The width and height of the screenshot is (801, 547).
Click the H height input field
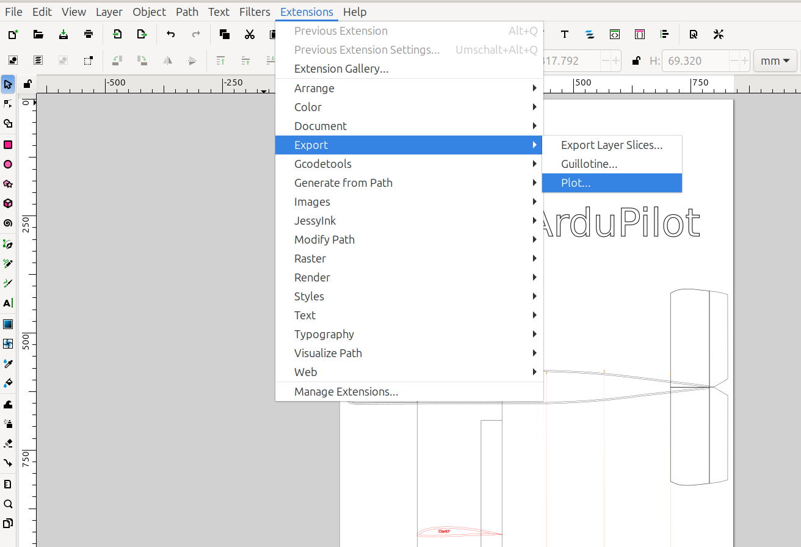pyautogui.click(x=695, y=60)
